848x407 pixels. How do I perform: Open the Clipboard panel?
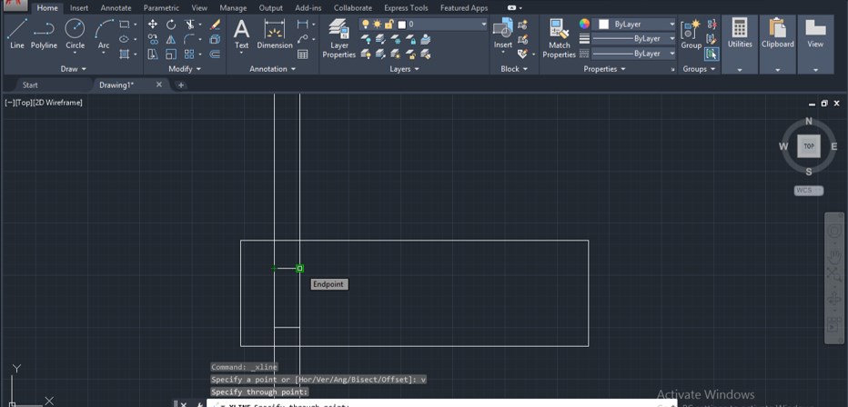[x=777, y=45]
